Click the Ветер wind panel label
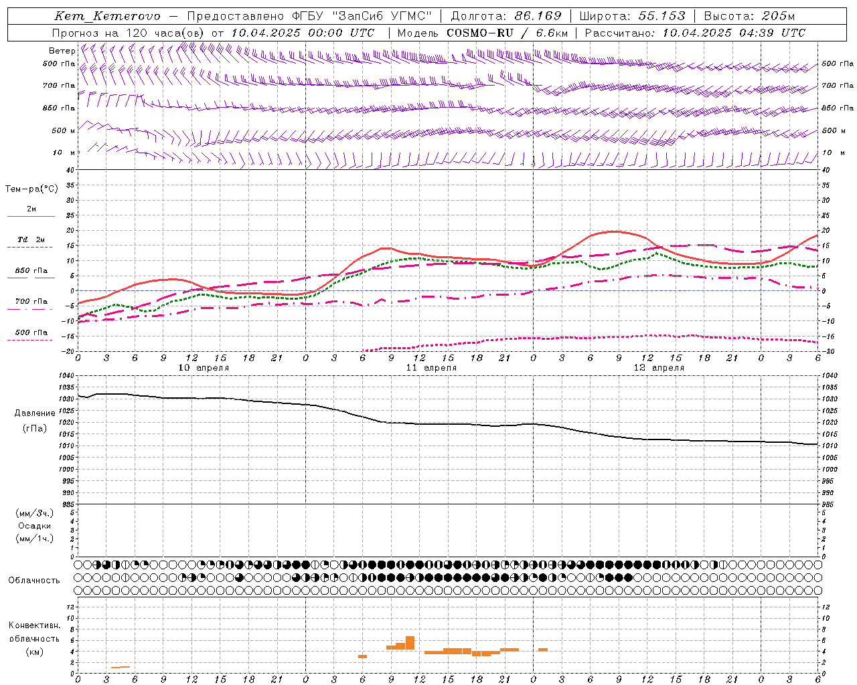The height and width of the screenshot is (685, 857). [x=62, y=51]
